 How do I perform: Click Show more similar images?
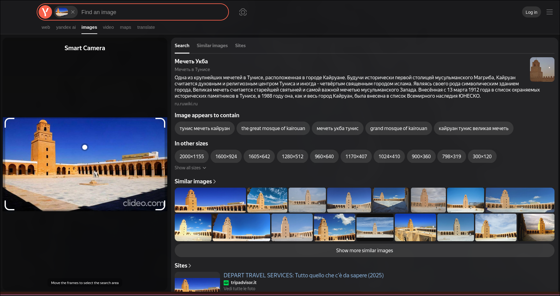click(364, 250)
